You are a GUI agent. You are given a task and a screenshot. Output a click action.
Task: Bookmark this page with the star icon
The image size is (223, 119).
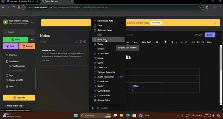200,7
